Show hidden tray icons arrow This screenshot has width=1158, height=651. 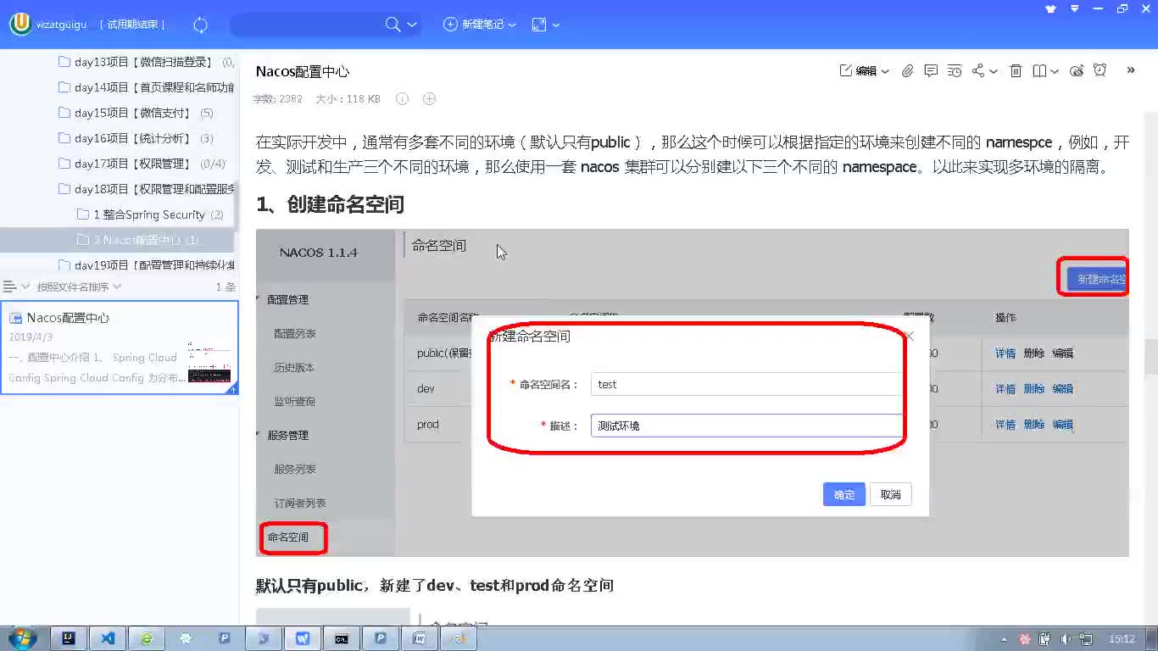click(x=1005, y=639)
